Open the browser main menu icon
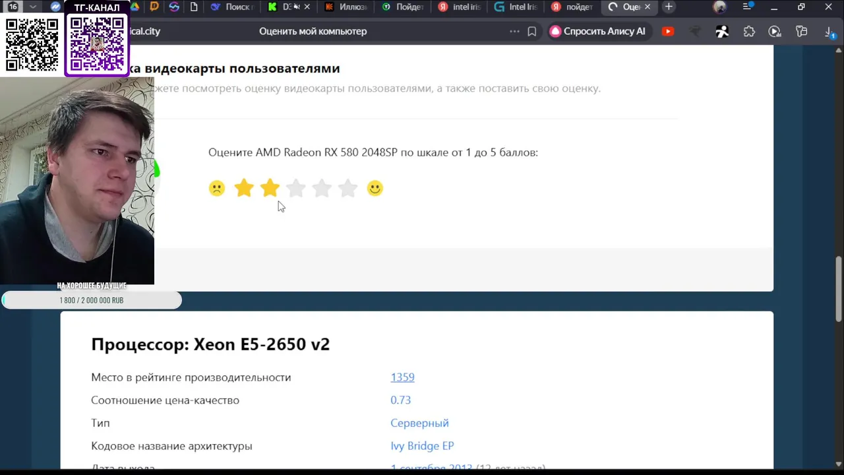This screenshot has width=844, height=475. point(747,7)
